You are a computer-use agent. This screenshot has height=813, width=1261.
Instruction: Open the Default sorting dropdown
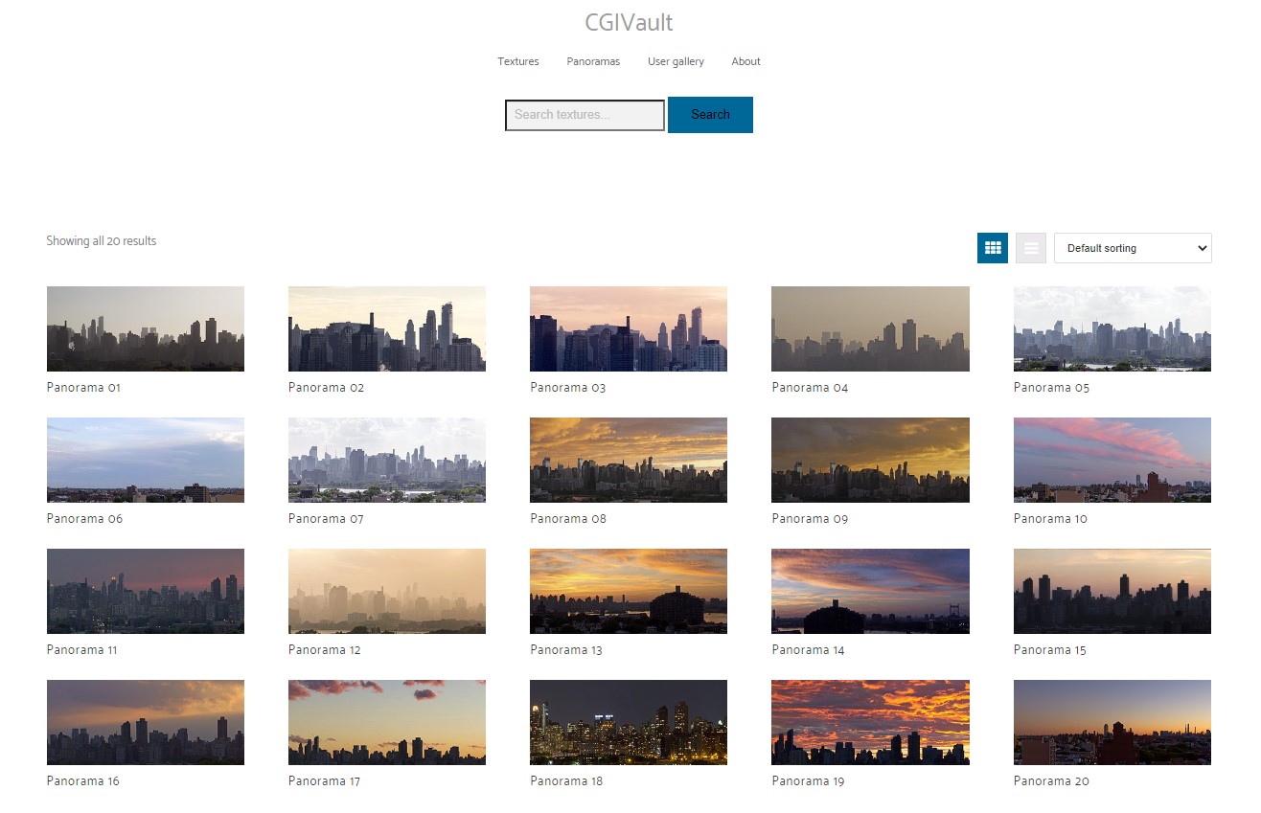[x=1133, y=248]
